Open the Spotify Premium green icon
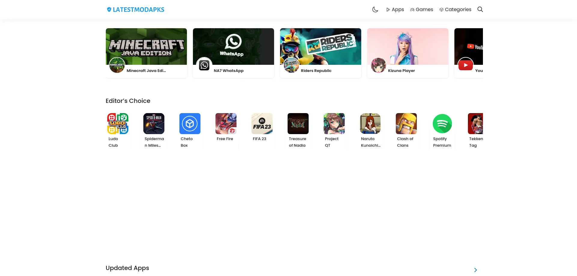The width and height of the screenshot is (577, 276). point(442,124)
